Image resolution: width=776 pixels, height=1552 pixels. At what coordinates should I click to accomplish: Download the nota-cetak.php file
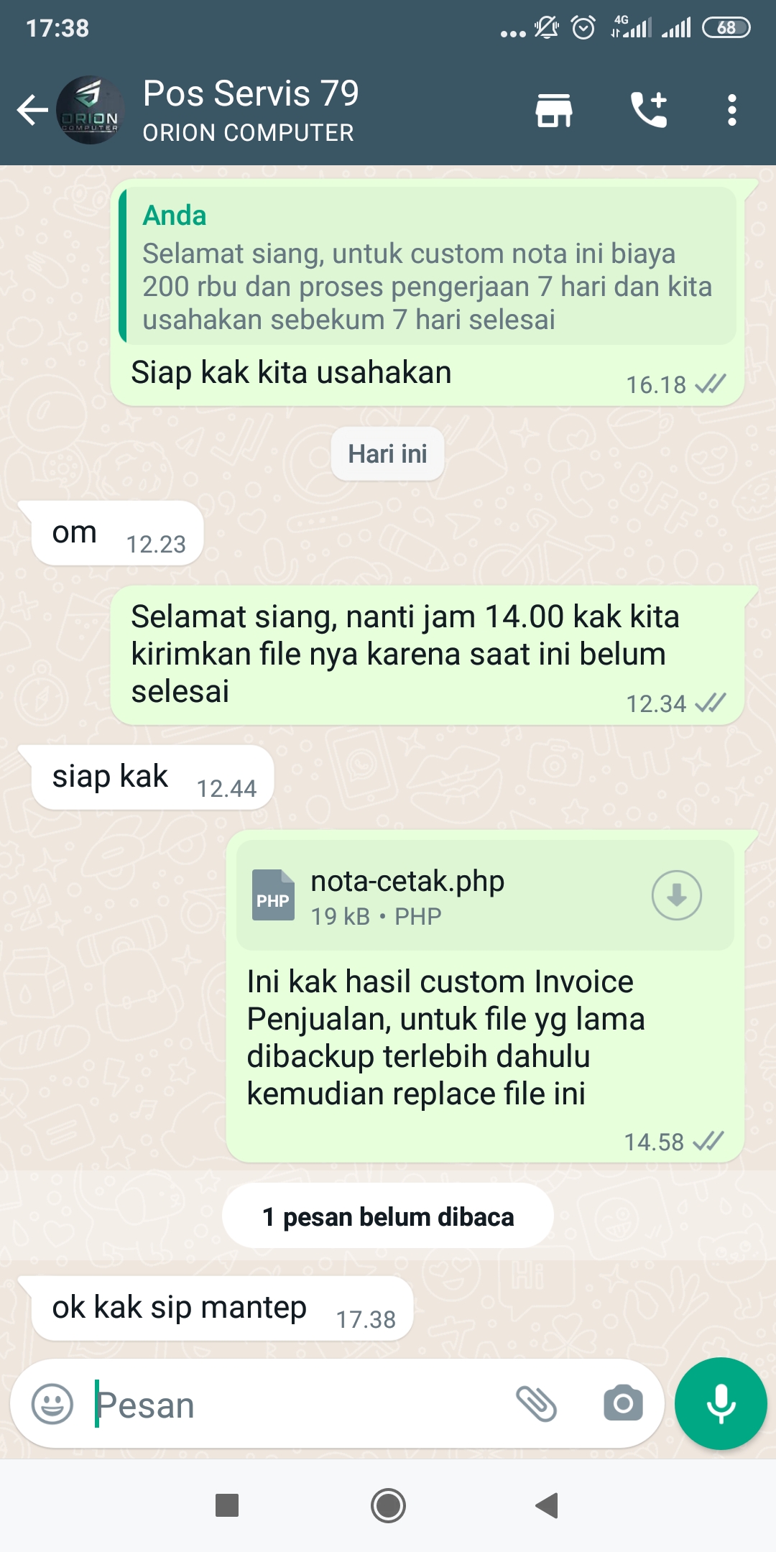tap(676, 895)
